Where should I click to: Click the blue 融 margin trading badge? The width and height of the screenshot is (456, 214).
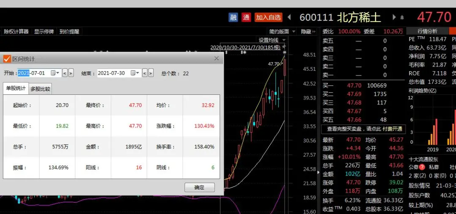click(233, 17)
